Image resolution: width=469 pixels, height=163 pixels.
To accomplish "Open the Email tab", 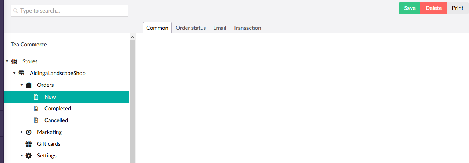I will point(219,28).
